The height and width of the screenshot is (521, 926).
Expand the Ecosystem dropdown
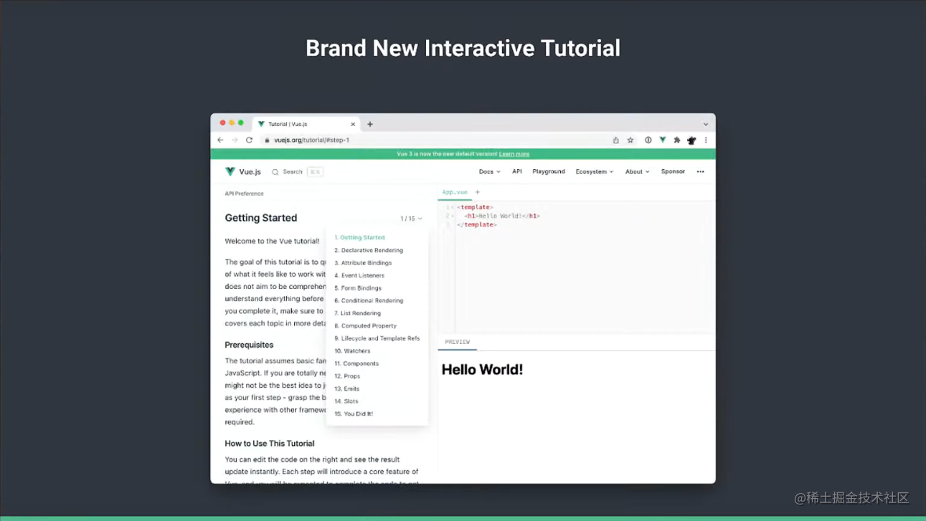pos(595,172)
